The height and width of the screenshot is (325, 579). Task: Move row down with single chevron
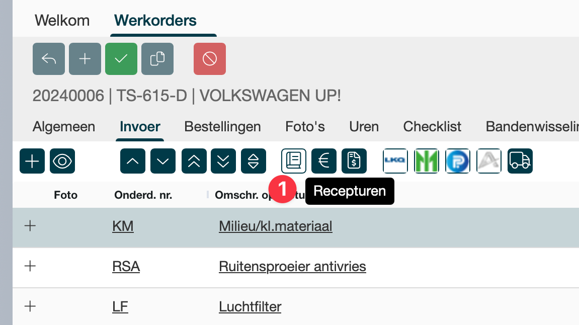click(163, 161)
